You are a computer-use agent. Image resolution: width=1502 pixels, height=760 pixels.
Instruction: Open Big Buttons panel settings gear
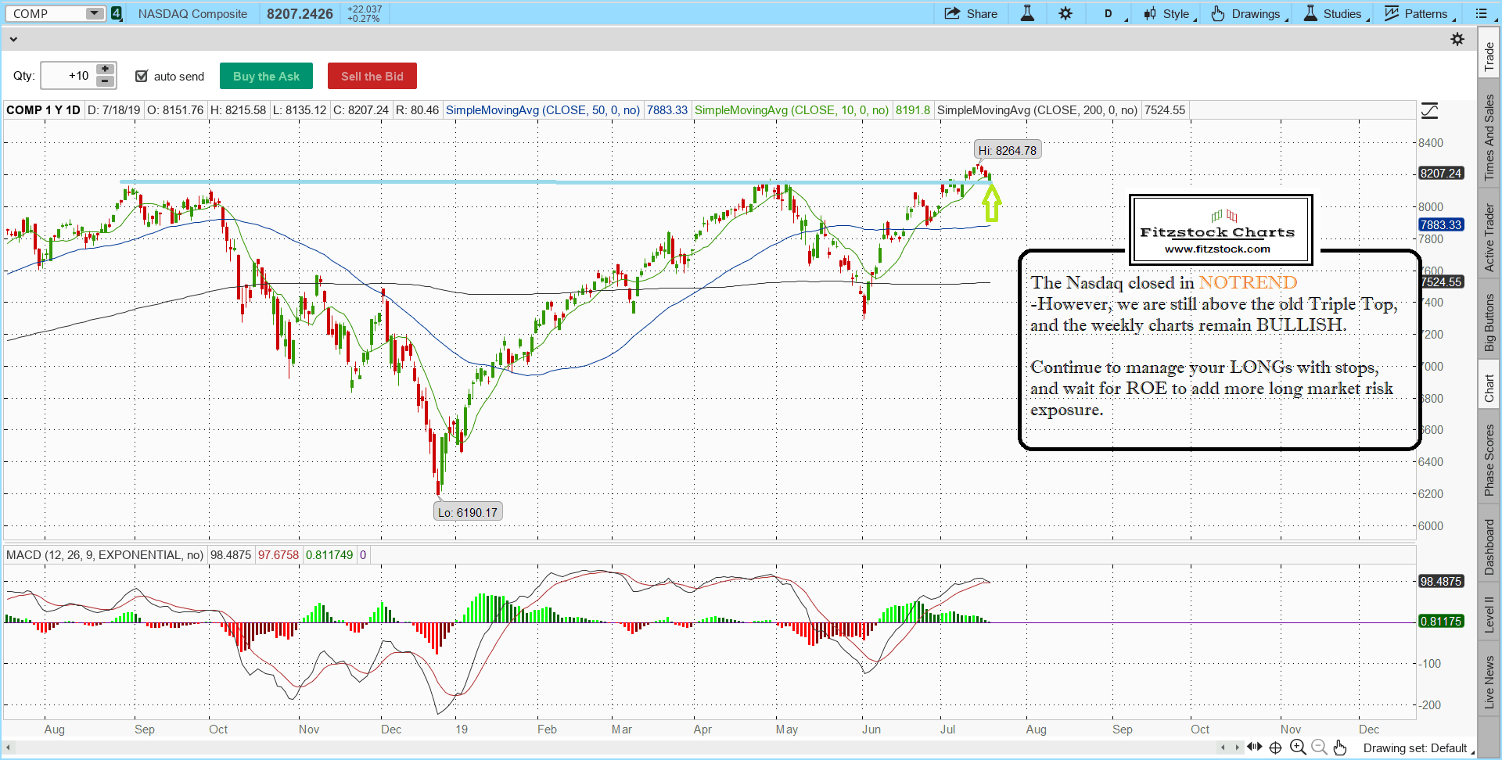click(1457, 39)
